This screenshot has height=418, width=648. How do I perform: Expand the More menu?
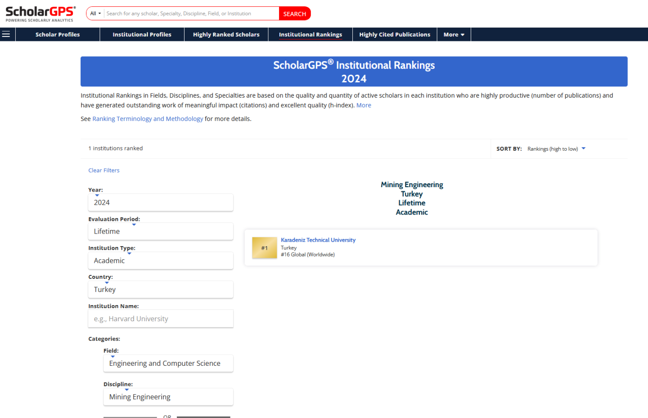(454, 34)
